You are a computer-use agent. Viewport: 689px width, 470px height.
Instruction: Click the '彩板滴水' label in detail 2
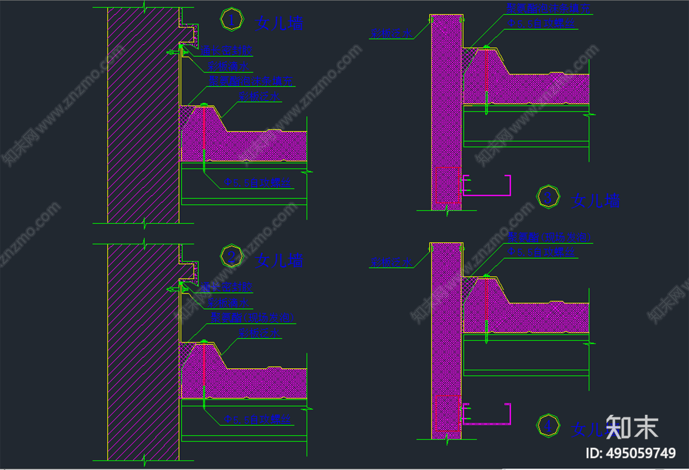[x=228, y=303]
